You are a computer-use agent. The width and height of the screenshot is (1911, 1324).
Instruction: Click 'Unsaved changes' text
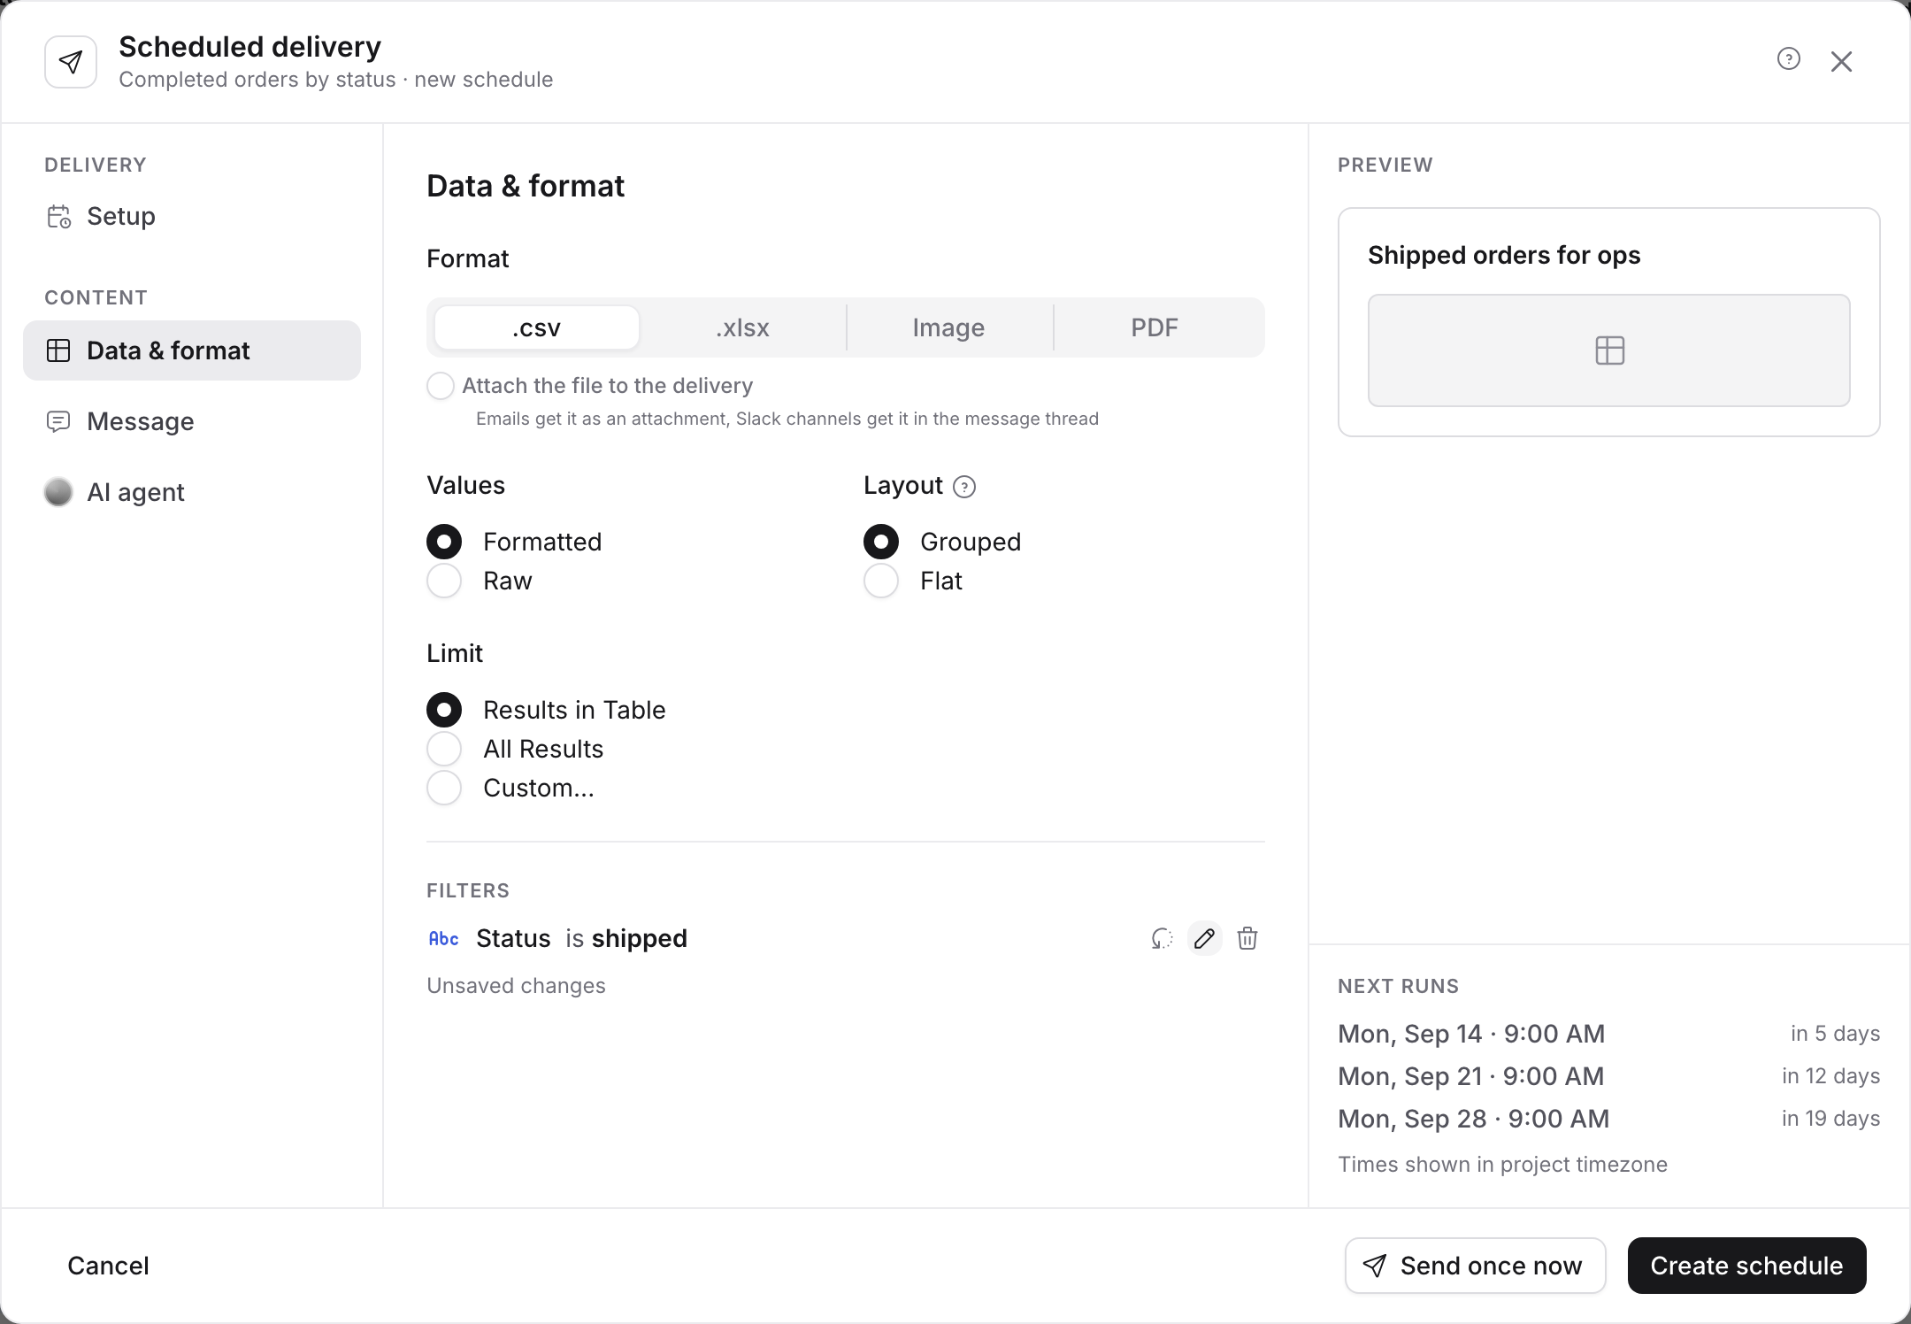coord(516,986)
